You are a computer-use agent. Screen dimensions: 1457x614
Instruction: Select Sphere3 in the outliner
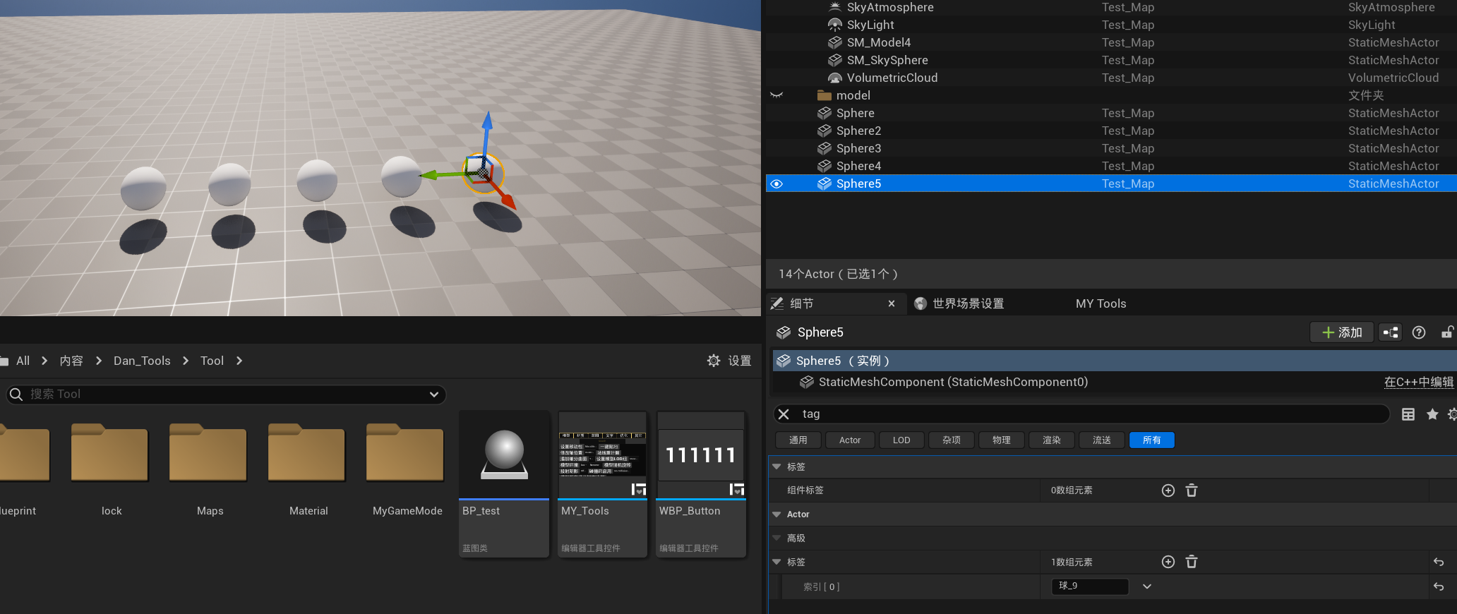1111,148
